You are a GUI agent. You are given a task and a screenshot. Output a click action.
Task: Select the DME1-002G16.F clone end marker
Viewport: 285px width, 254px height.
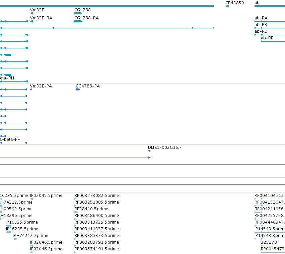149,151
